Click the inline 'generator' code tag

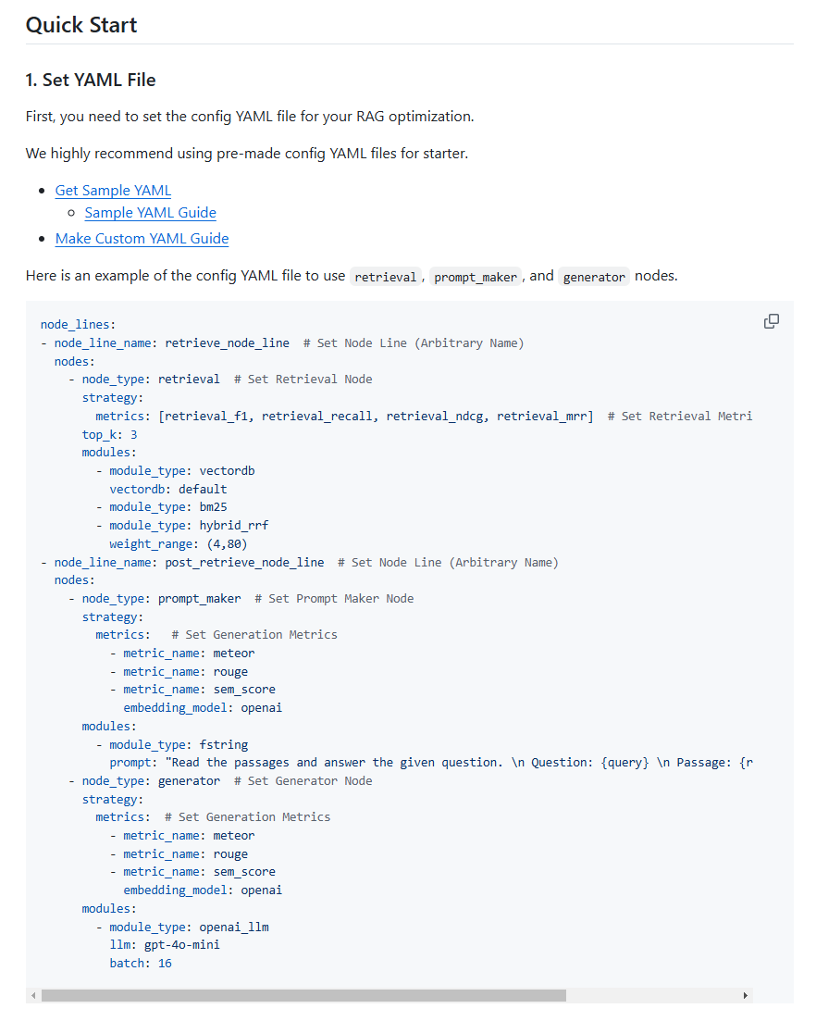[594, 277]
